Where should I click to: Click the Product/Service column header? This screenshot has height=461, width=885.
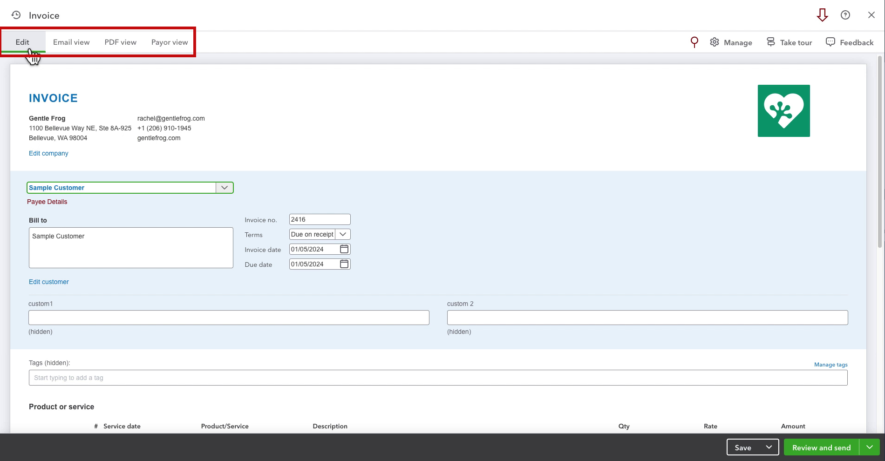(225, 426)
